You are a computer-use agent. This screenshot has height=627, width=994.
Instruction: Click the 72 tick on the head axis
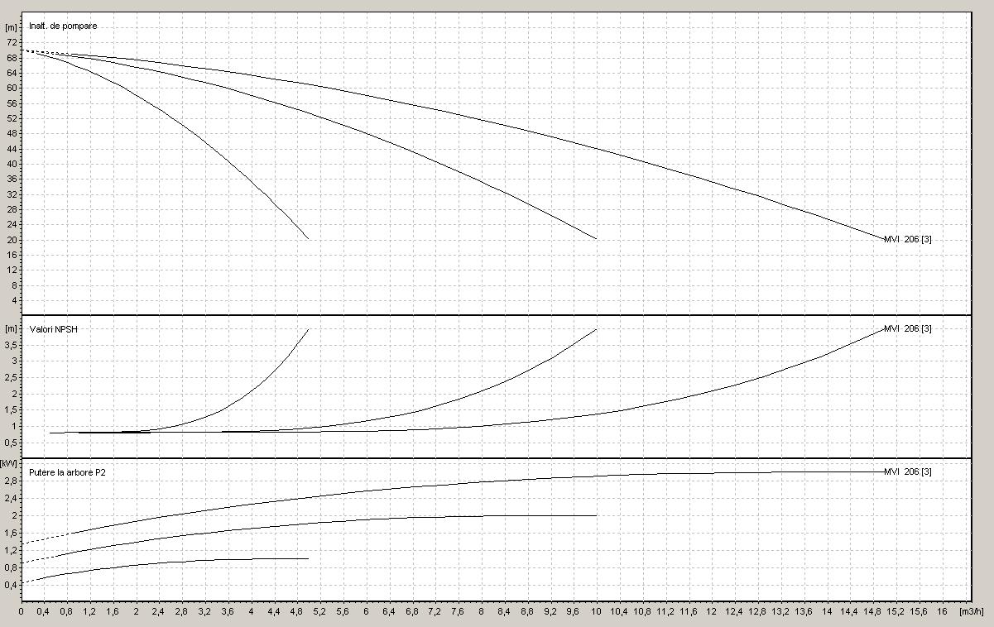[12, 42]
